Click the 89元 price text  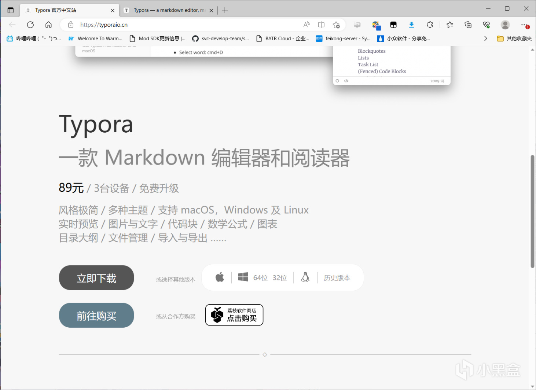(71, 188)
